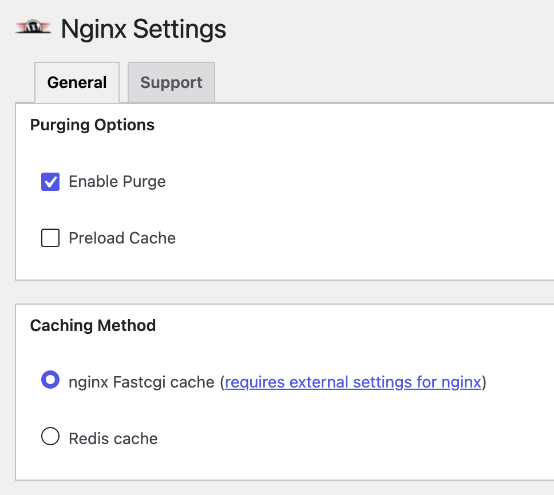This screenshot has height=495, width=554.
Task: Click the Preload Cache label text
Action: [x=122, y=238]
